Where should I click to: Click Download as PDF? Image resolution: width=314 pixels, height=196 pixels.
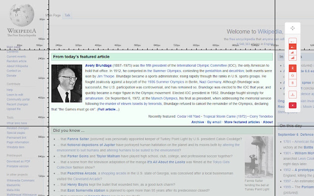18,161
